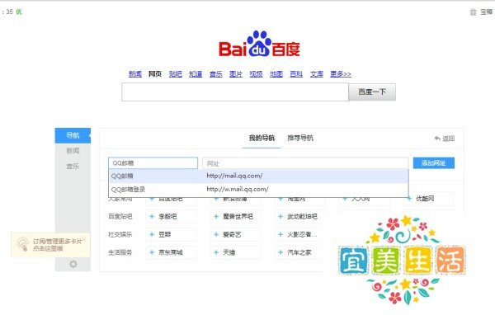
Task: Open 地图 link
Action: coord(276,74)
